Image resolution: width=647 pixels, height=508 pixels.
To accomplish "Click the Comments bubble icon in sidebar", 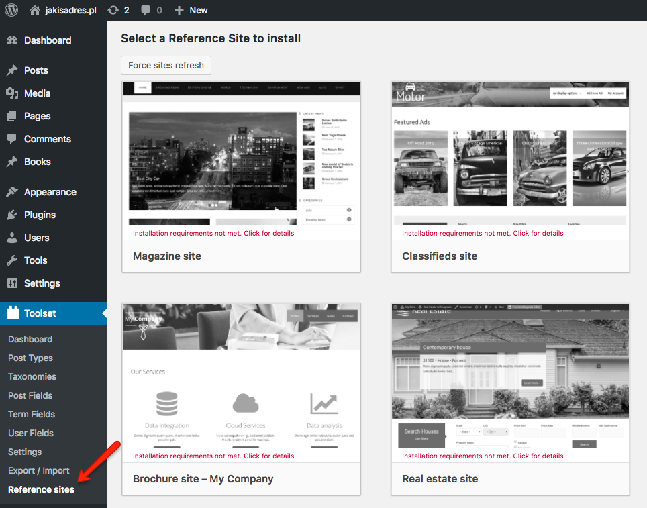I will pos(12,139).
